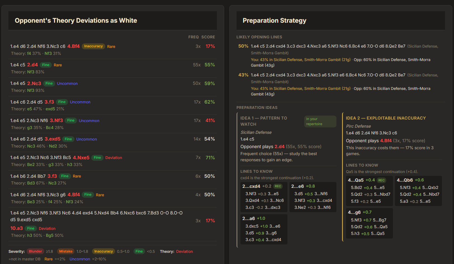The width and height of the screenshot is (454, 264).
Task: Click the highlighted move 4.Bf4 in Idea 2
Action: pyautogui.click(x=386, y=141)
